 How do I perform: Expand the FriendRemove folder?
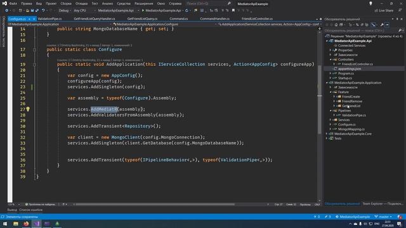click(x=334, y=101)
